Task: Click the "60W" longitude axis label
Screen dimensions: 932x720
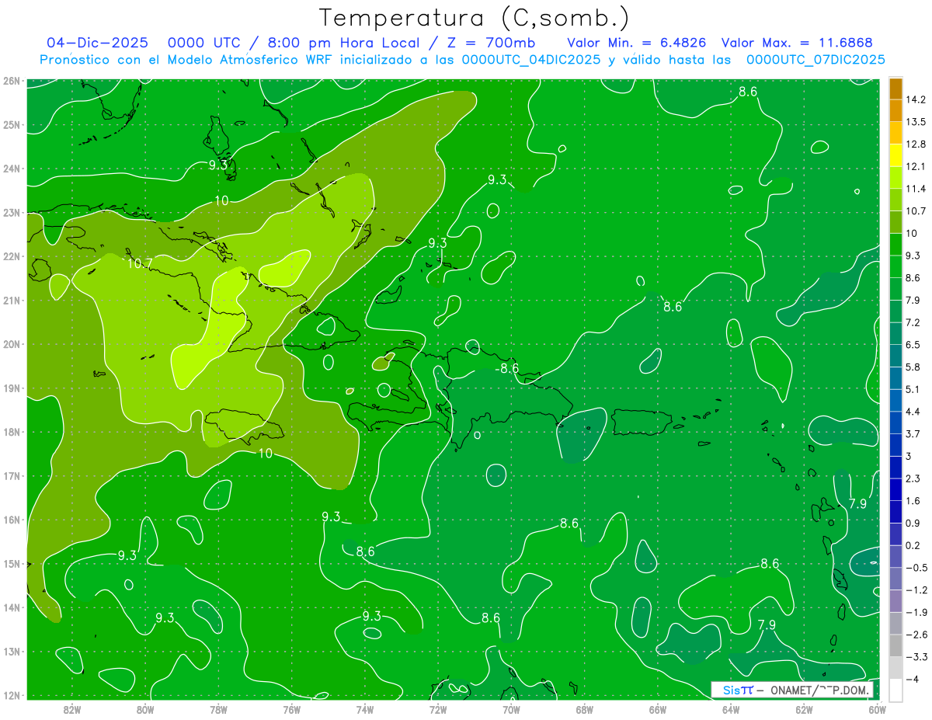Action: tap(877, 709)
